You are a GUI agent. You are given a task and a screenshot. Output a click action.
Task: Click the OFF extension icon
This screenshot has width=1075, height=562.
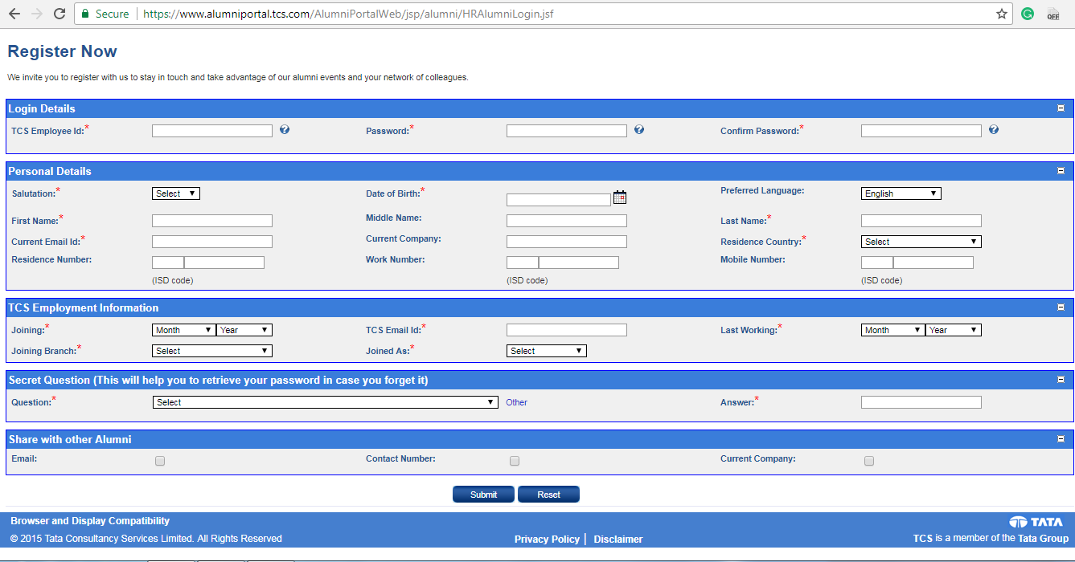pyautogui.click(x=1052, y=14)
